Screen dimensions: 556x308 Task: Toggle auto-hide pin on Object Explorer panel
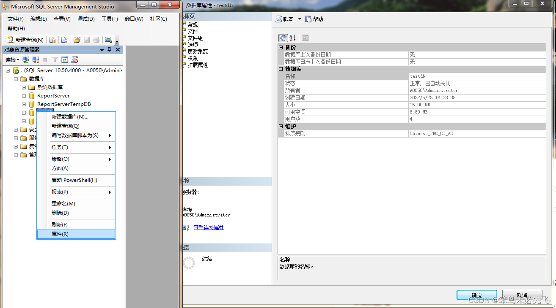(x=109, y=49)
